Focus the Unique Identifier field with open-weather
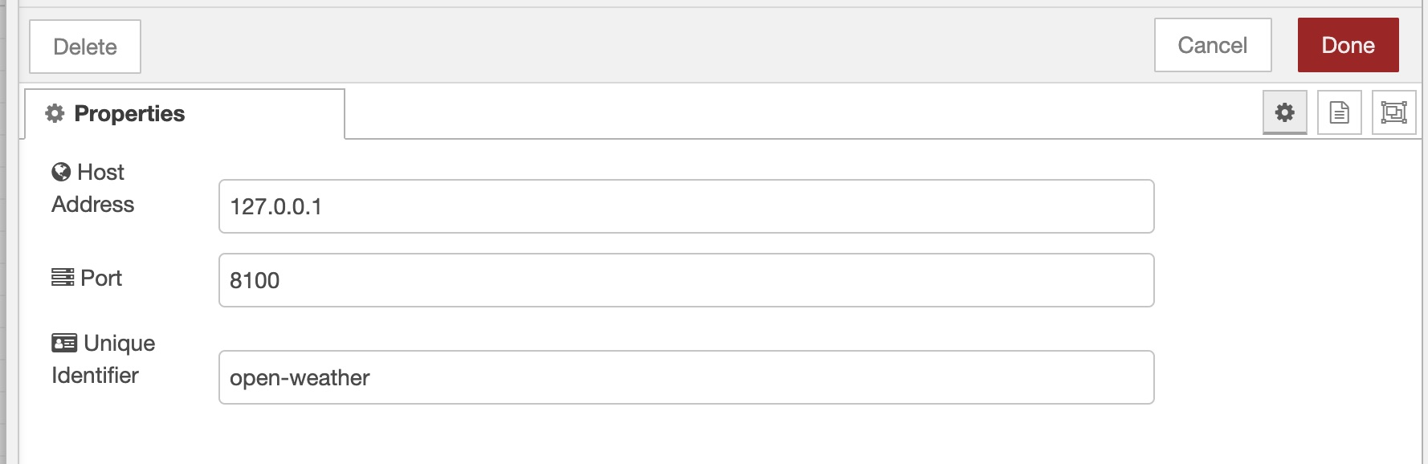 686,377
